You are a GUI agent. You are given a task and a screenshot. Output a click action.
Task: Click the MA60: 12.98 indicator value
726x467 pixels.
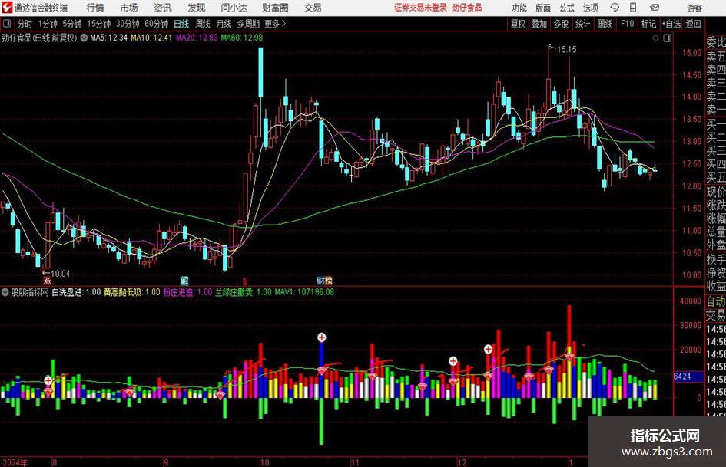[242, 38]
